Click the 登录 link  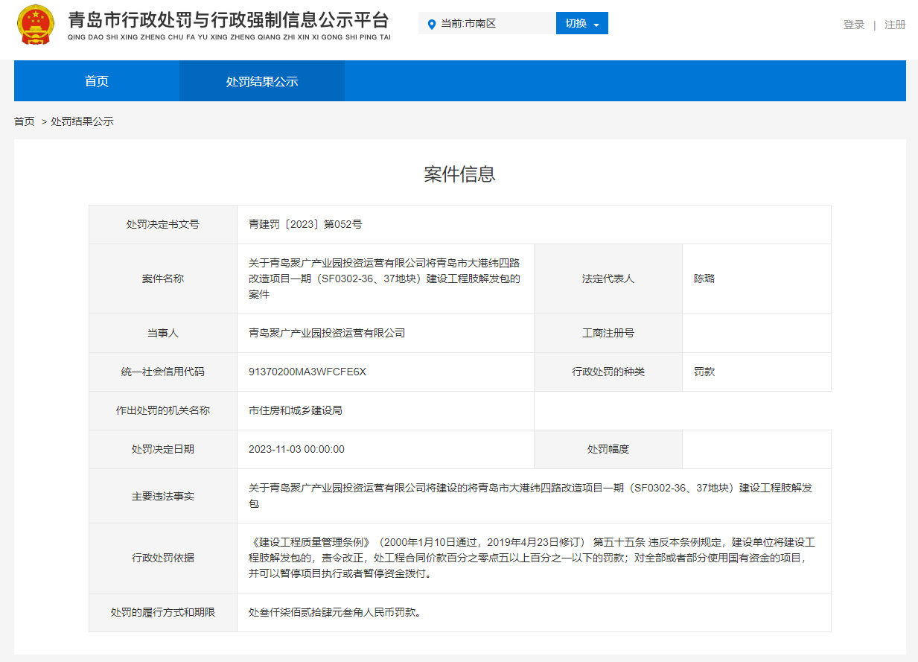click(x=854, y=25)
